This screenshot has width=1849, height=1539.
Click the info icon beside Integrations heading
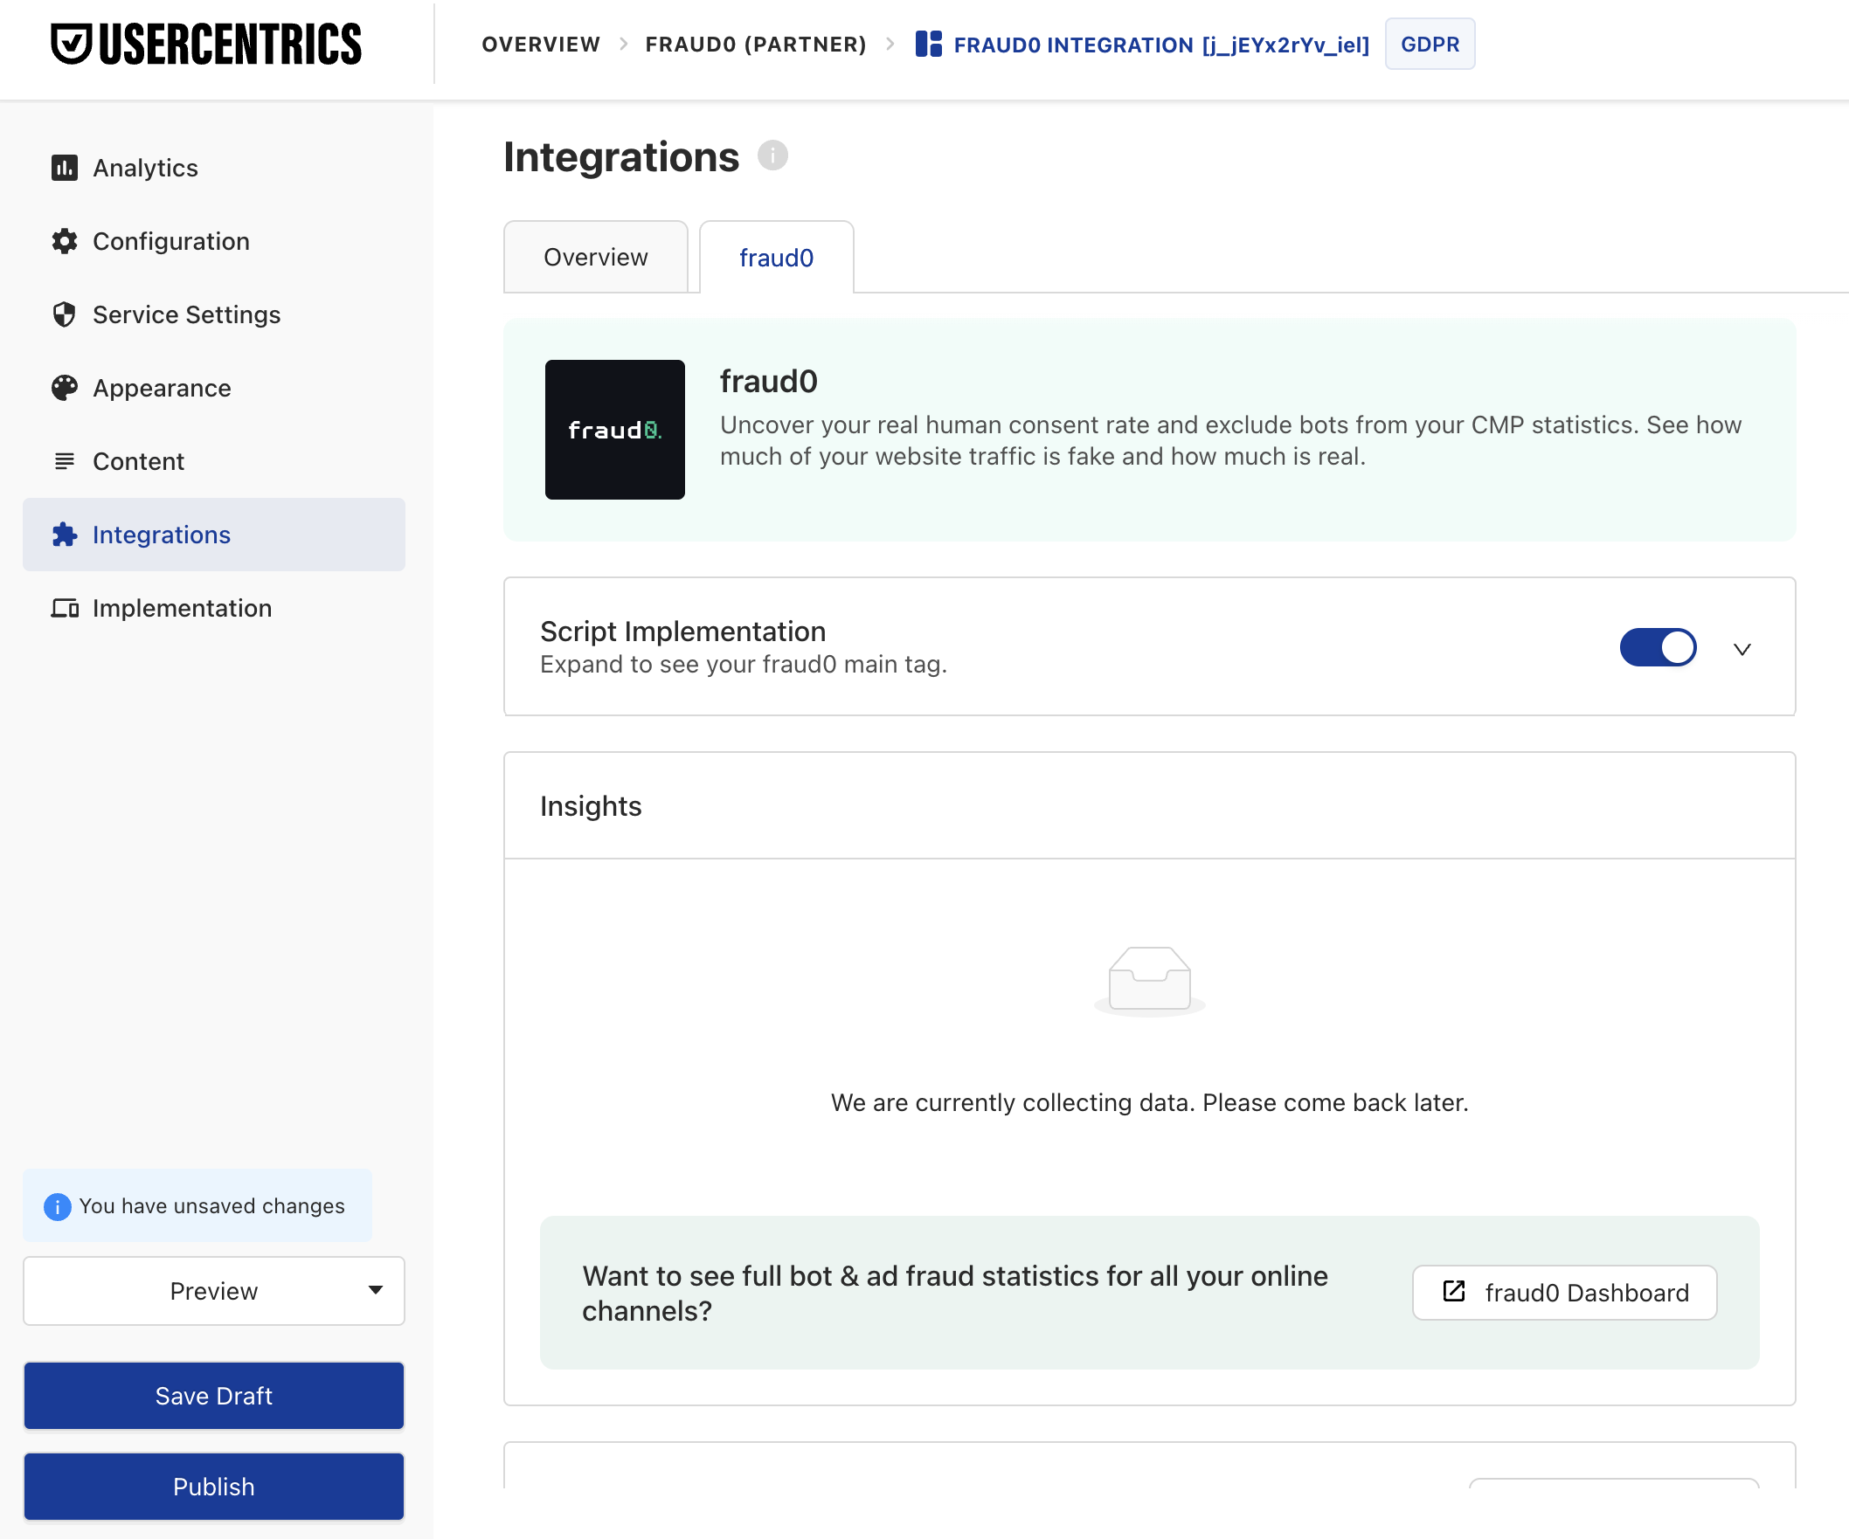[772, 155]
